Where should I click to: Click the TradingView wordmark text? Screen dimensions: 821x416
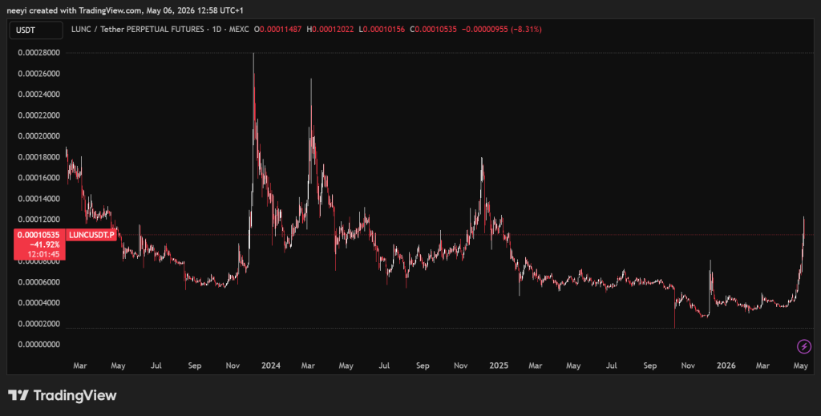75,396
